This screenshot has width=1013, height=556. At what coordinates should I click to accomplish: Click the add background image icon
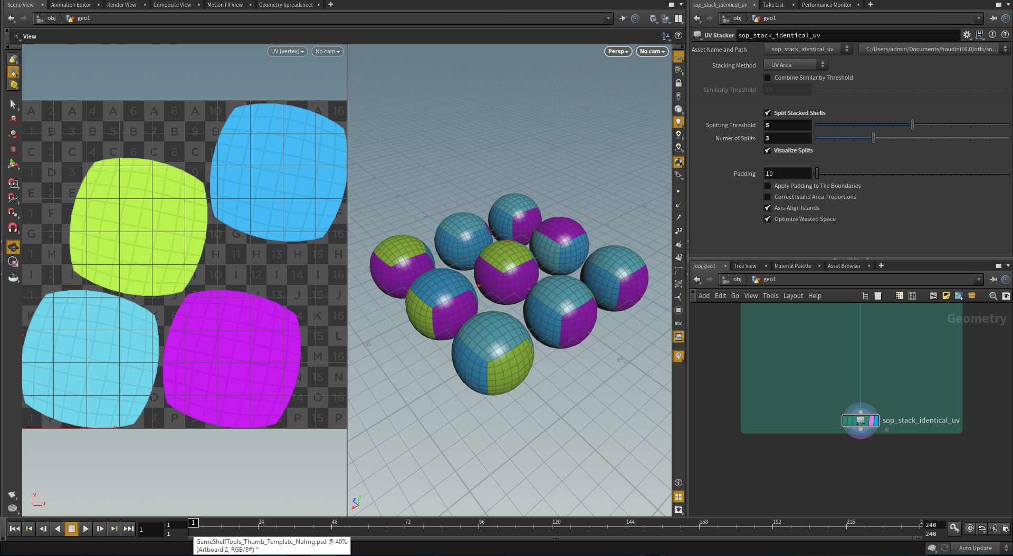coord(959,296)
